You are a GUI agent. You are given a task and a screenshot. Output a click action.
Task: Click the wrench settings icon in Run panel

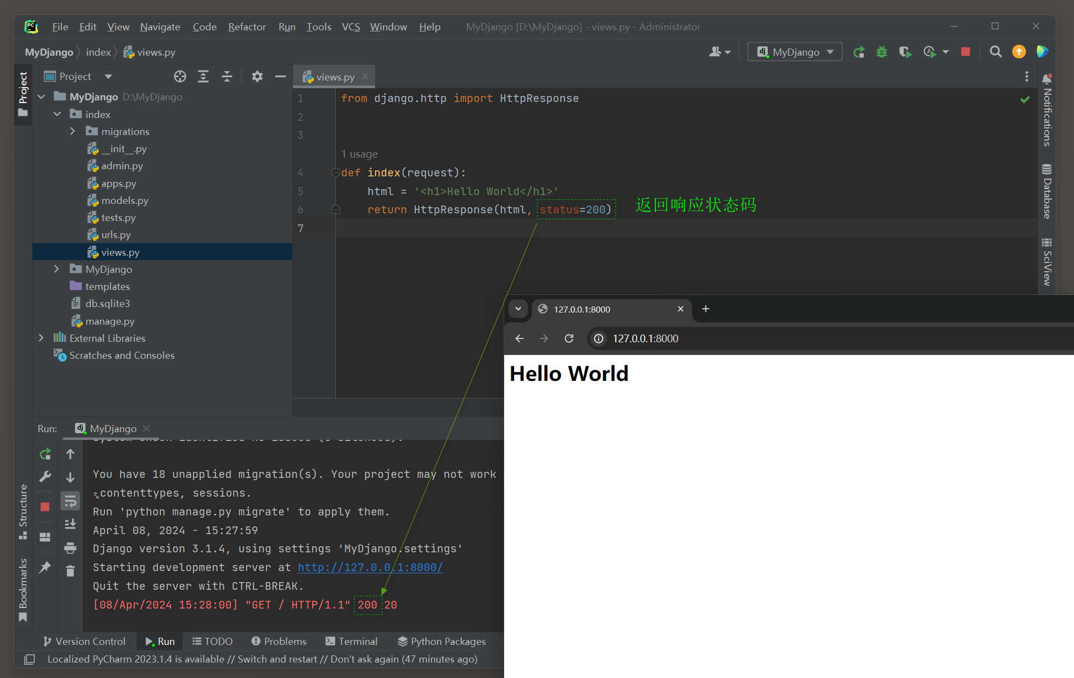(x=45, y=477)
